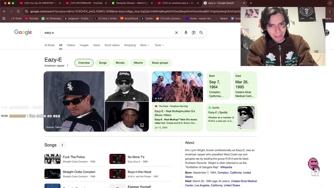Viewport: 334px width, 188px height.
Task: Reload the page with the refresh icon
Action: (18, 11)
